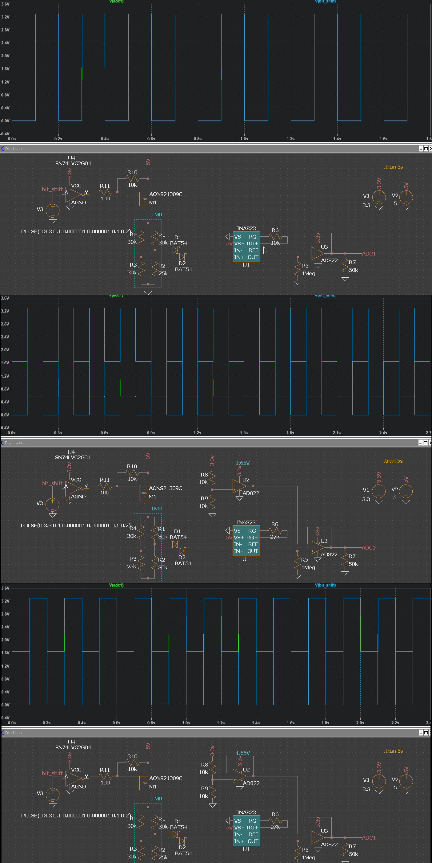Select the V(adc1) trace label in the lowest plot
This screenshot has height=863, width=432.
click(x=116, y=585)
